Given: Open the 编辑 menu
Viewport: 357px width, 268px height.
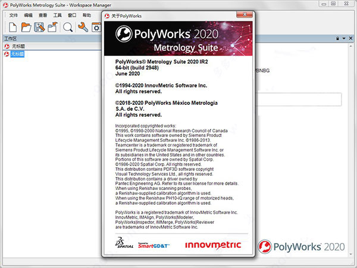Looking at the screenshot, I should pyautogui.click(x=28, y=15).
